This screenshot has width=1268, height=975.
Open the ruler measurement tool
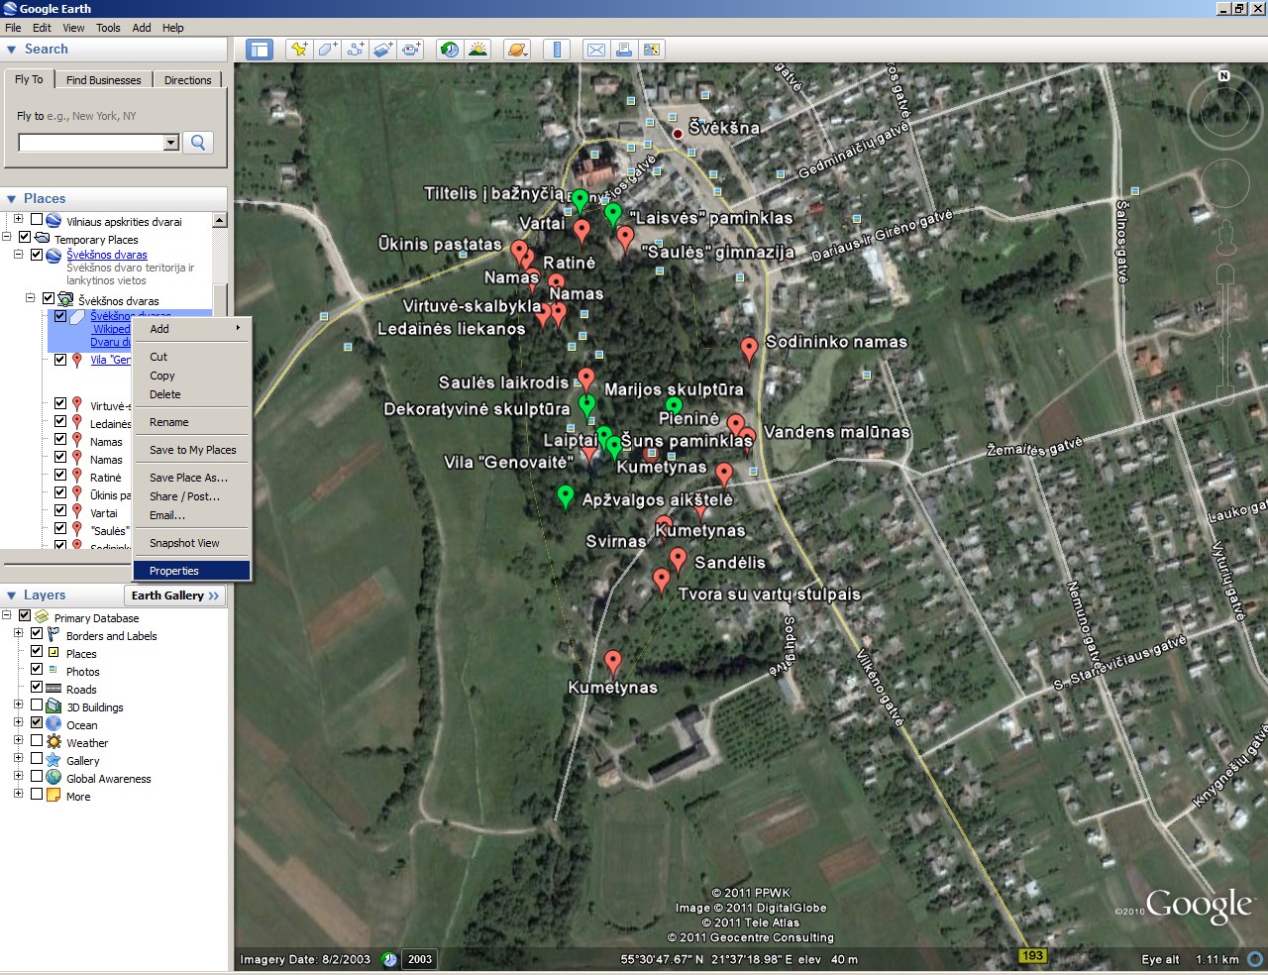point(557,50)
